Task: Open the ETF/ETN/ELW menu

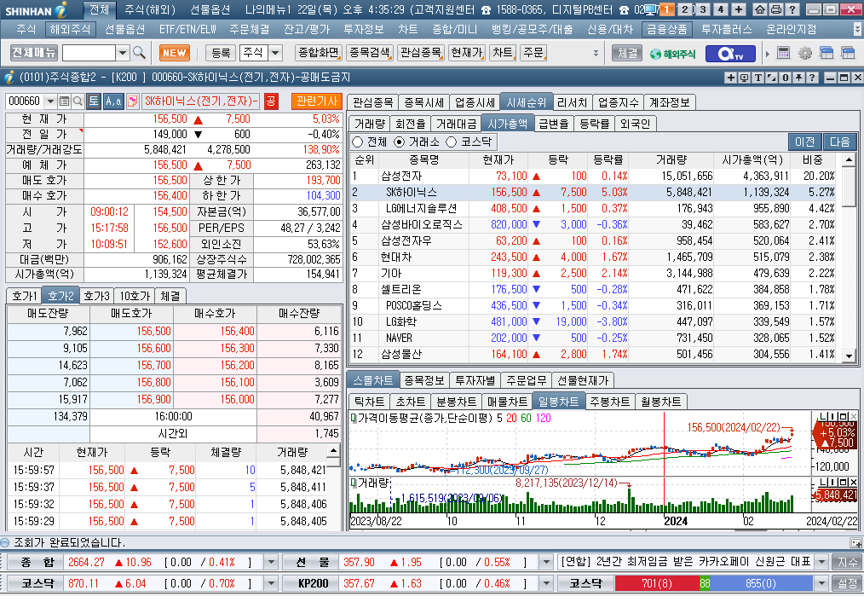Action: pyautogui.click(x=188, y=29)
